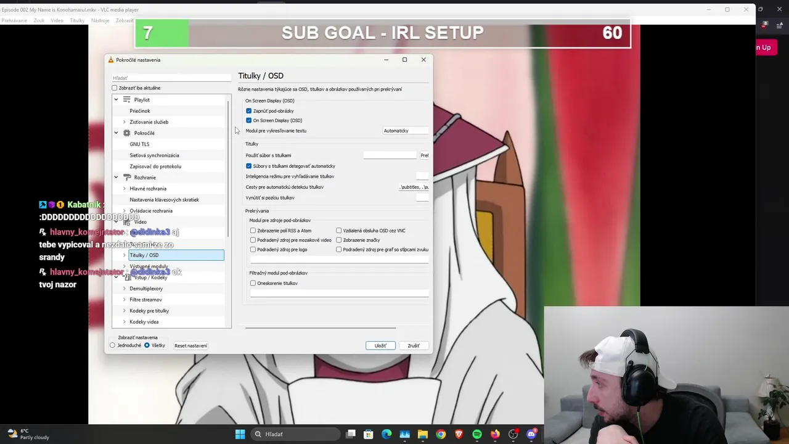Disable 'Súbory s titulkami detegovať automaticky'
Screen dimensions: 789x444
[249, 166]
